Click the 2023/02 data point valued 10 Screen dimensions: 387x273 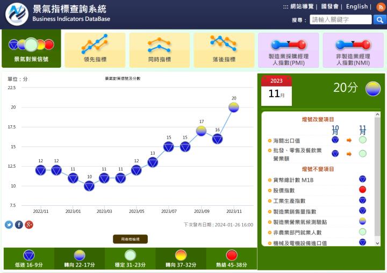89,186
